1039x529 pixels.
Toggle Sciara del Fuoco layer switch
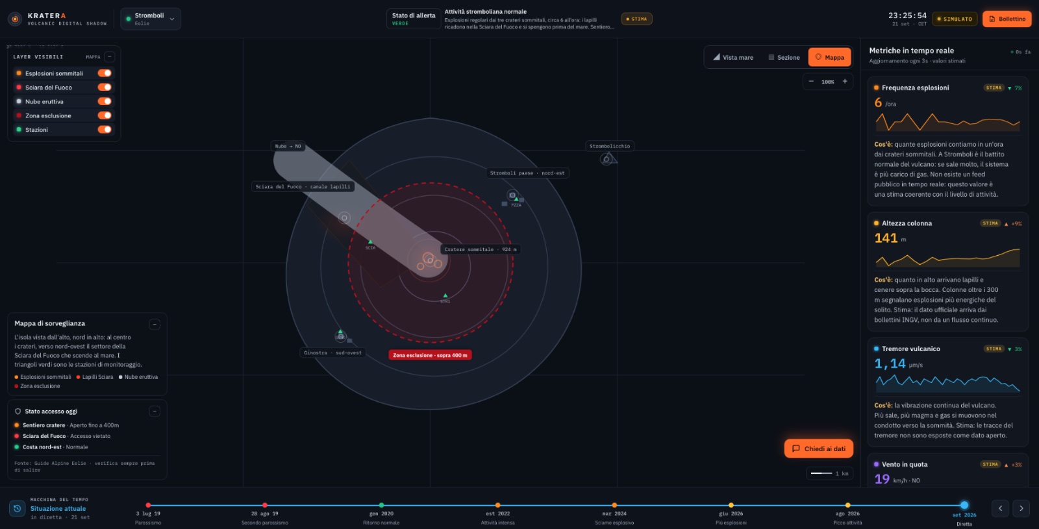[105, 87]
